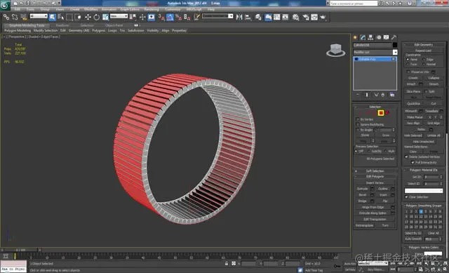
Task: Select the Select and Link tool
Action: [6, 17]
